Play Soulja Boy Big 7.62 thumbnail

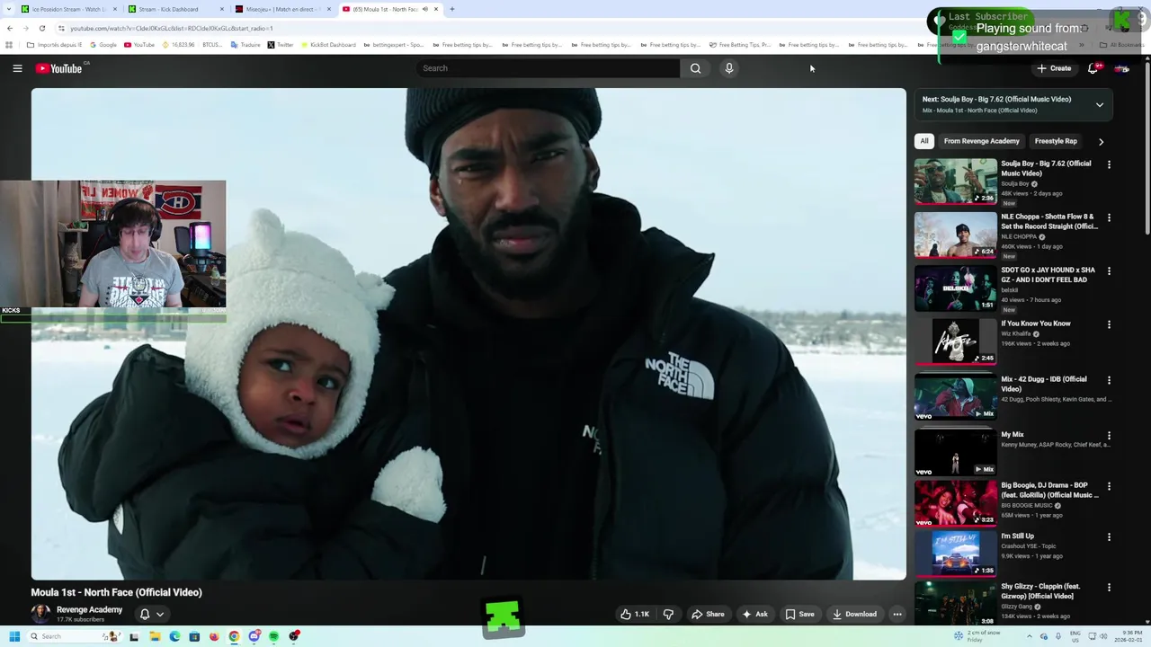956,182
